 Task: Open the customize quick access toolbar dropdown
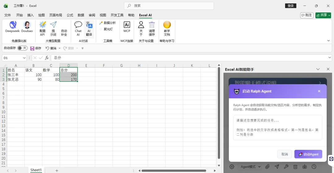(83, 48)
